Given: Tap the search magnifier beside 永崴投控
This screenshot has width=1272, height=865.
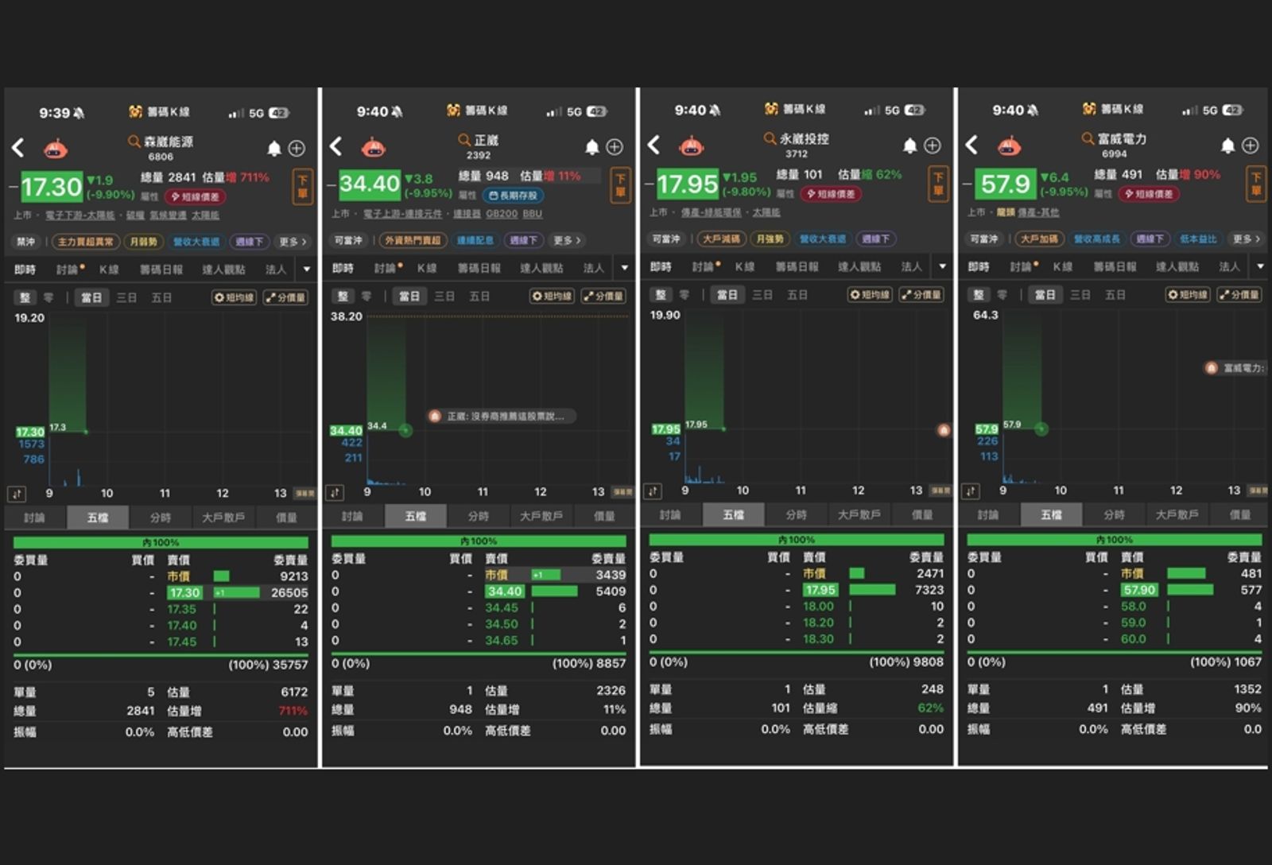Looking at the screenshot, I should (x=770, y=138).
